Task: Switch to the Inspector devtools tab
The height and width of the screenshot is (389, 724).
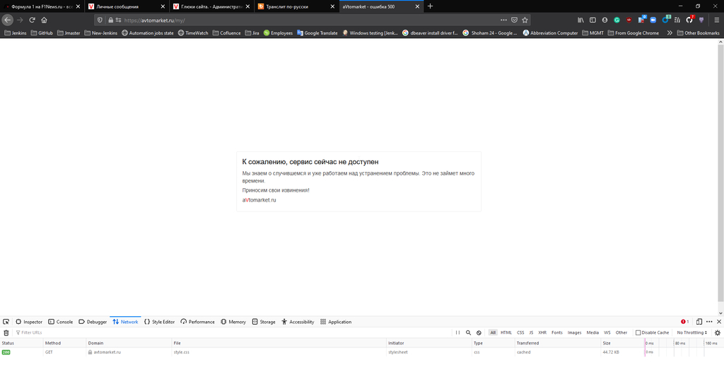Action: [28, 322]
